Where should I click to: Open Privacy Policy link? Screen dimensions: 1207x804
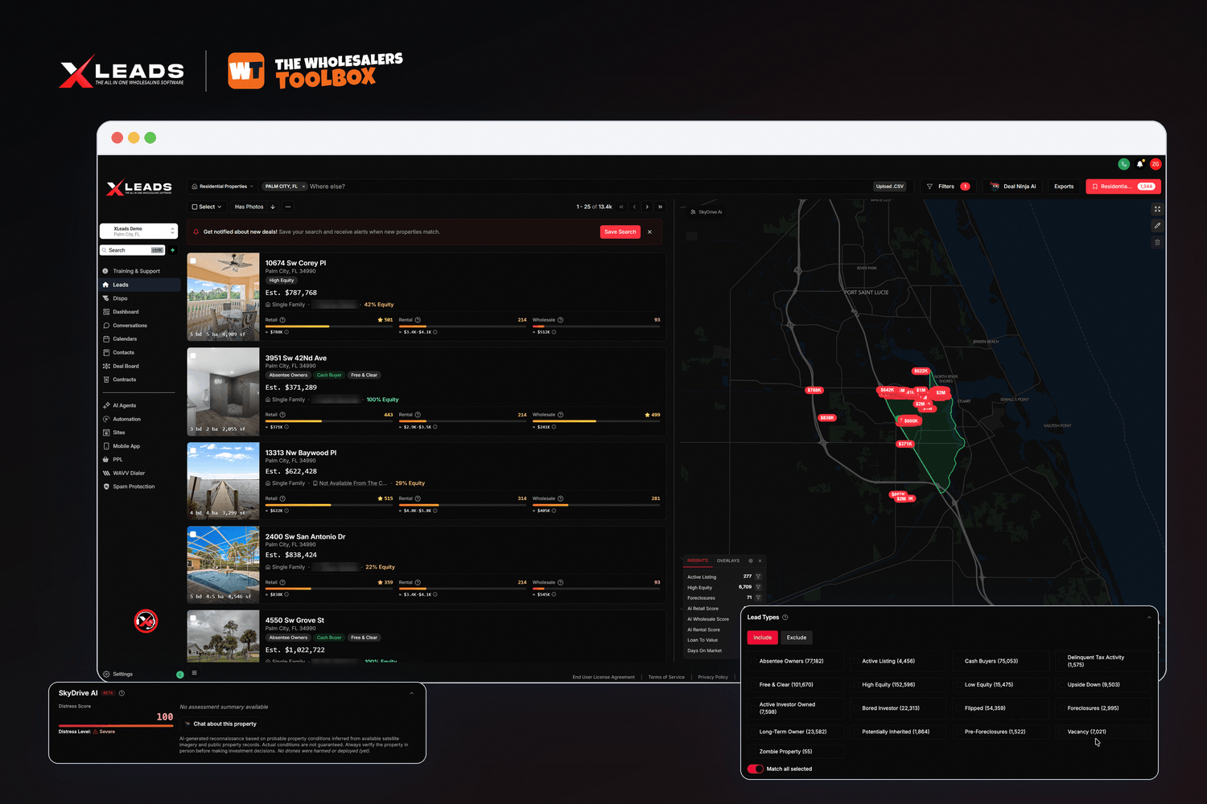pos(713,678)
